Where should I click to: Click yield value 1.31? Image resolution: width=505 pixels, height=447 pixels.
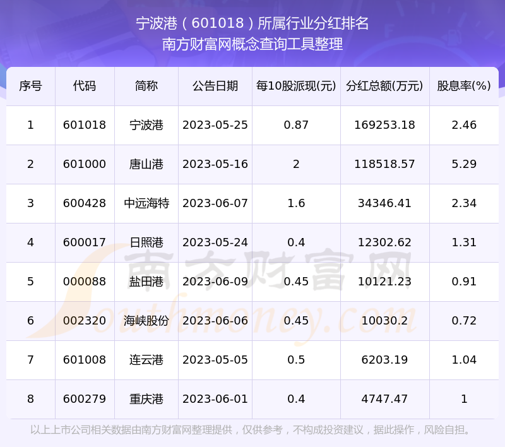tap(464, 242)
